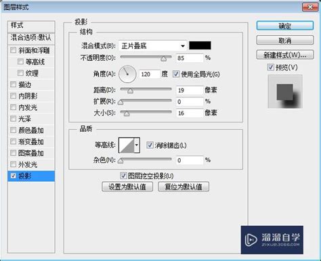Image resolution: width=321 pixels, height=261 pixels.
Task: Click the 不透明度 slider handle
Action: coord(164,59)
